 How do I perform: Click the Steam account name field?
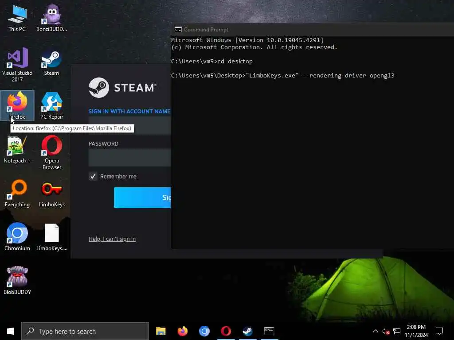point(130,126)
